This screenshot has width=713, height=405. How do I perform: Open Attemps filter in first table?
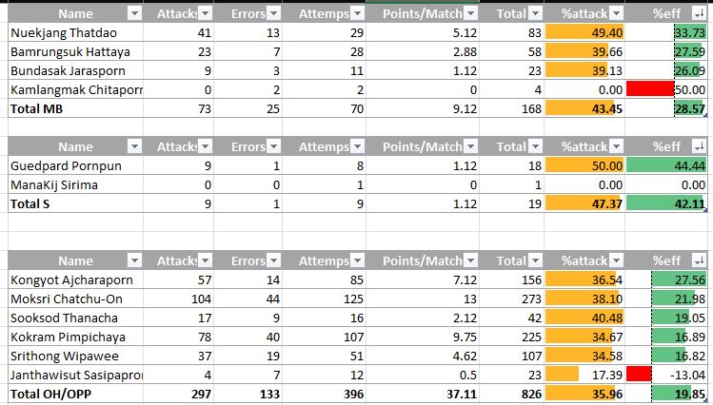coord(358,14)
